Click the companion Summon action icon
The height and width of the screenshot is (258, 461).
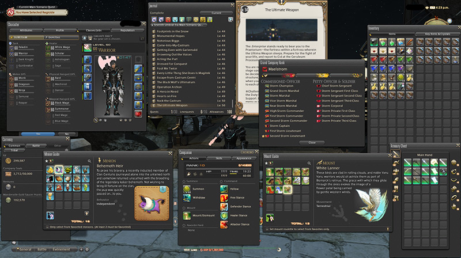187,189
